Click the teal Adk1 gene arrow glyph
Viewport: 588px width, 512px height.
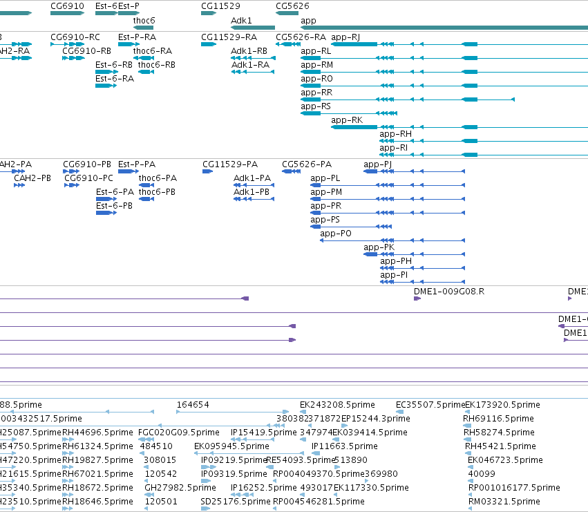[x=253, y=28]
